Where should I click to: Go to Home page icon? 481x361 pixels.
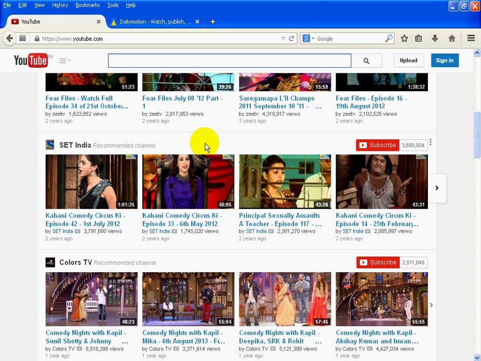pos(451,39)
